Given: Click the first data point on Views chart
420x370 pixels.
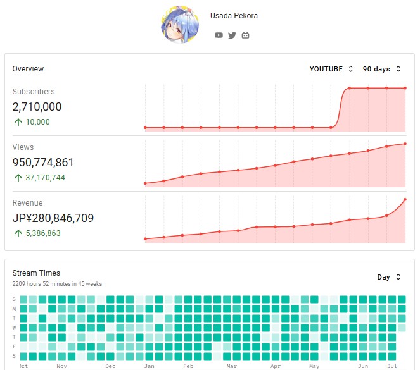Looking at the screenshot, I should pyautogui.click(x=145, y=183).
